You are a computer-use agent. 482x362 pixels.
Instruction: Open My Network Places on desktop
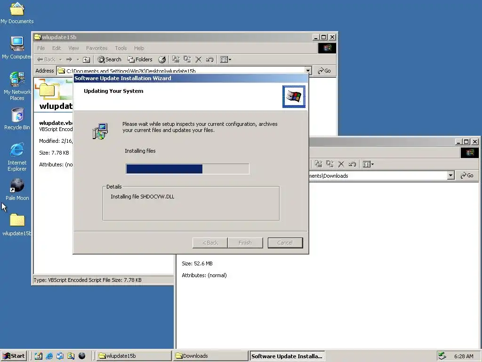click(x=17, y=86)
